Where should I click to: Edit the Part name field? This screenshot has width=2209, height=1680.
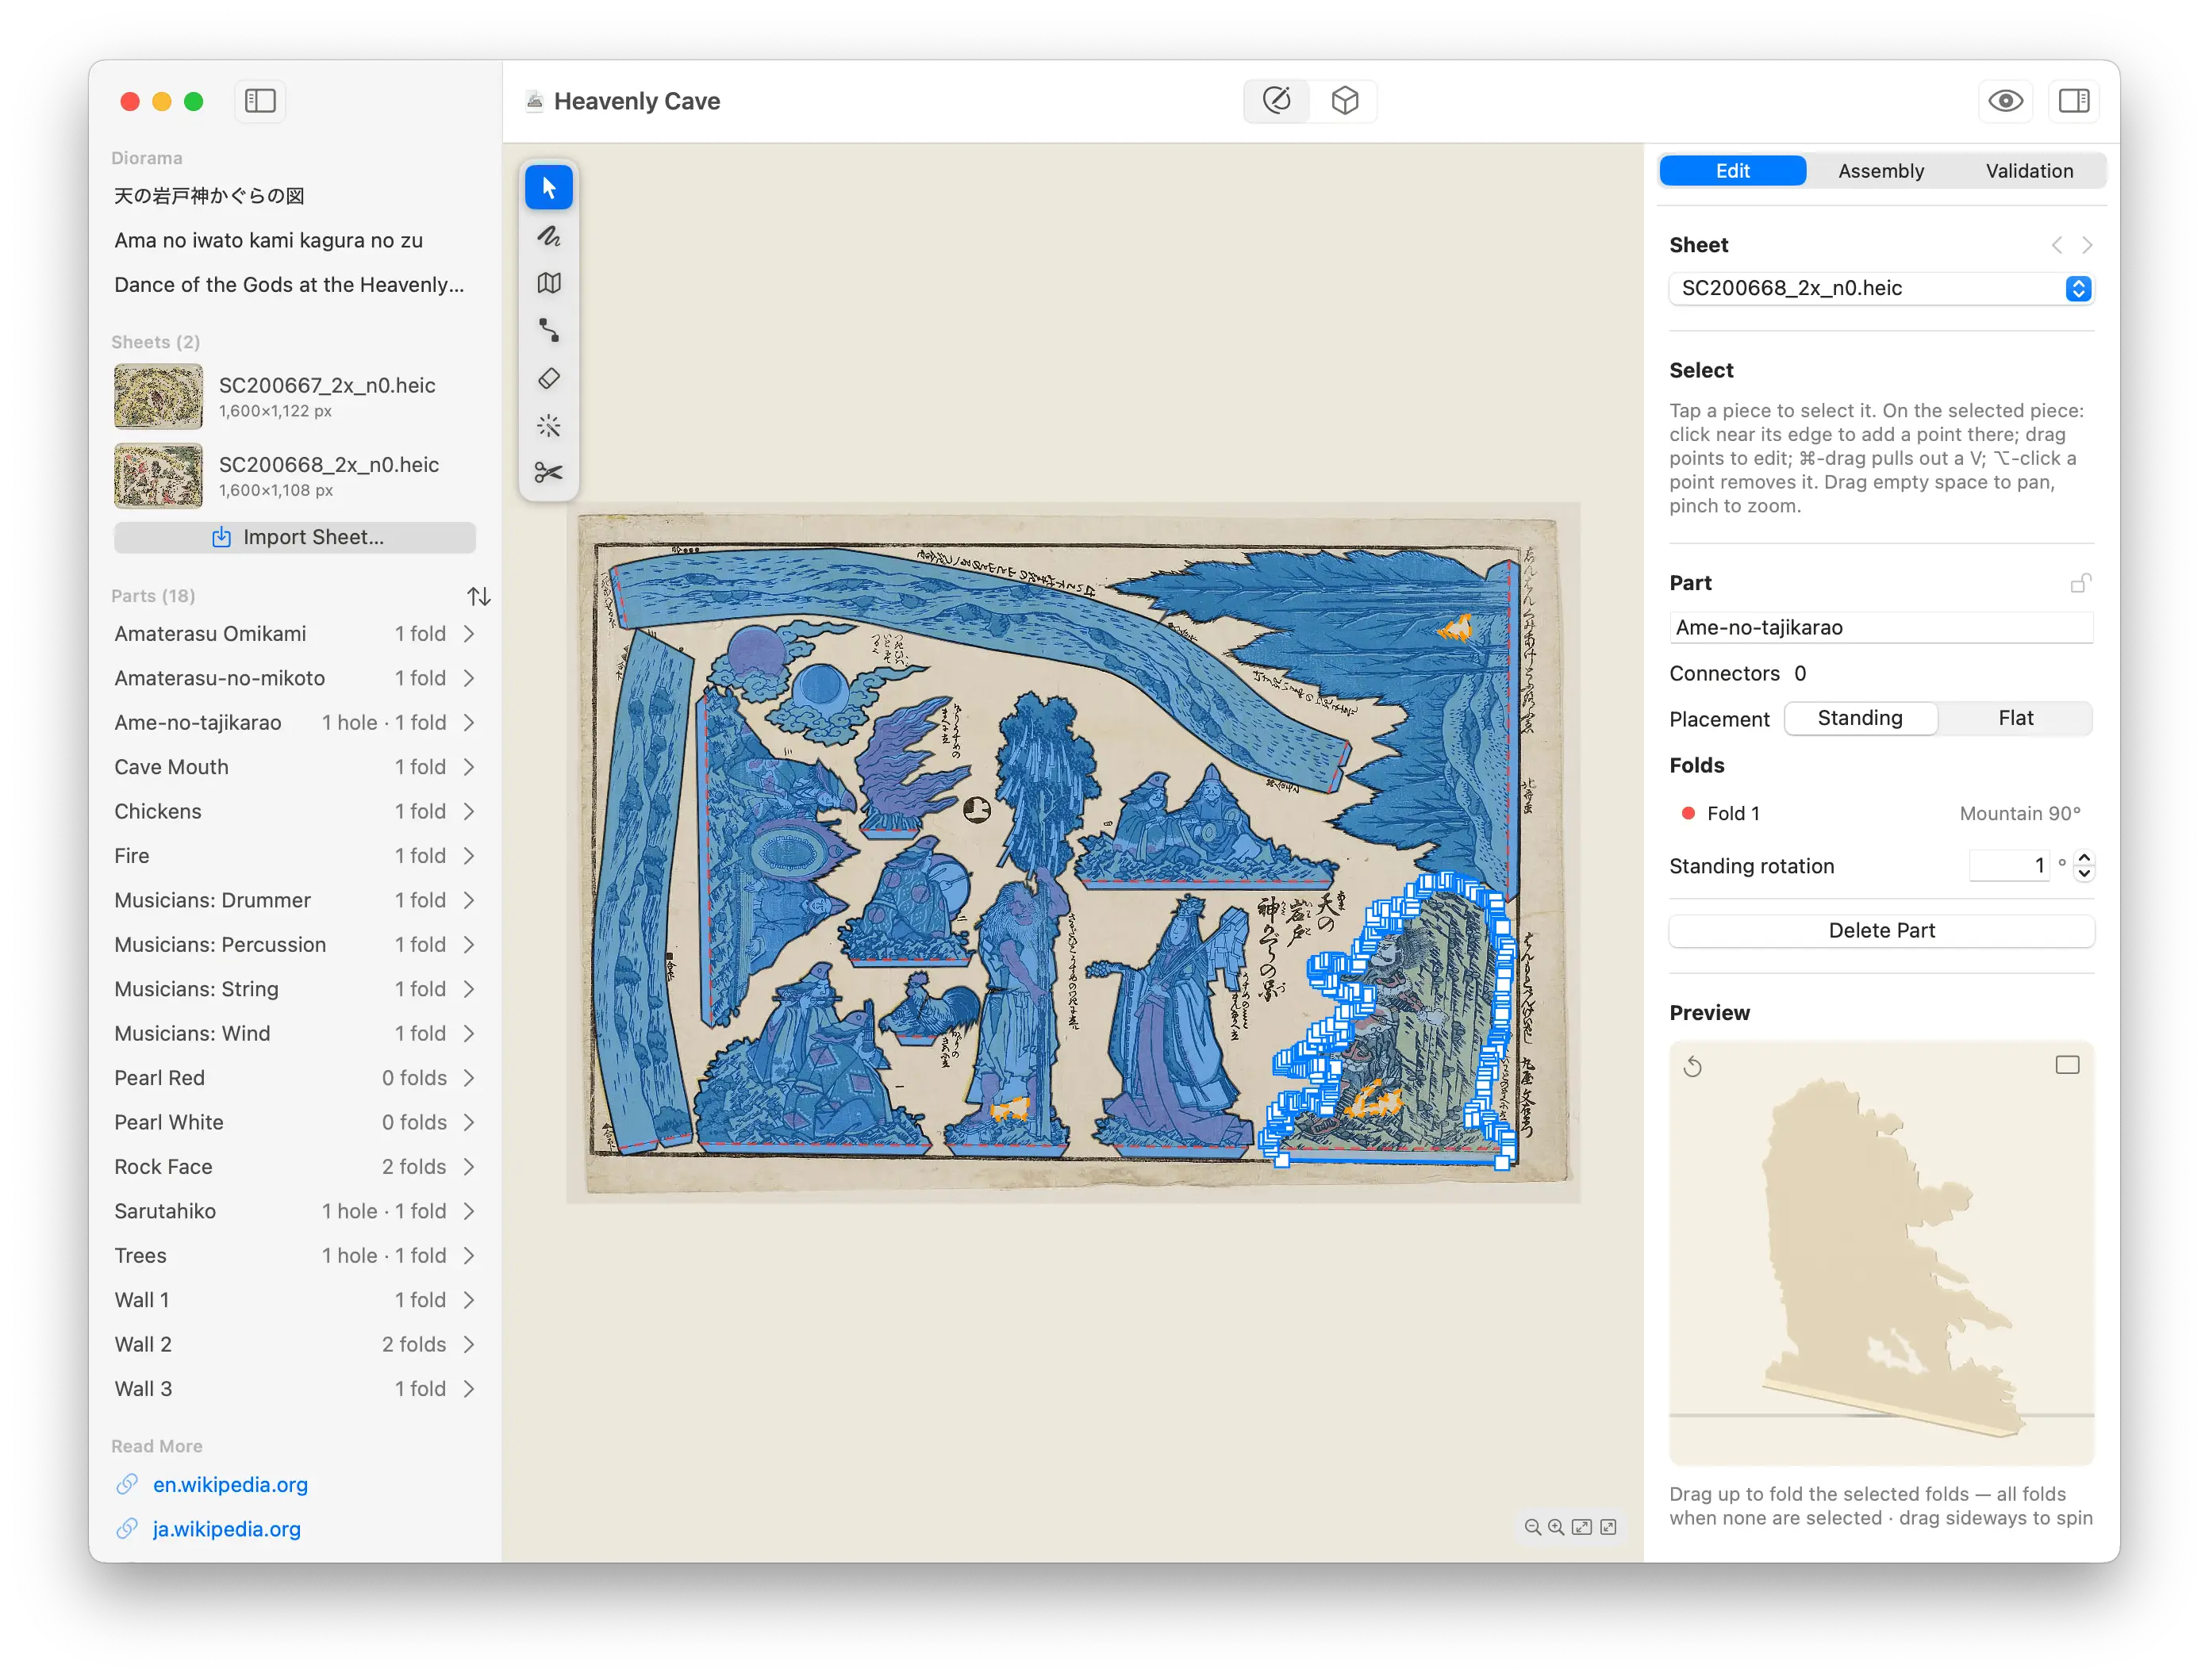1881,627
